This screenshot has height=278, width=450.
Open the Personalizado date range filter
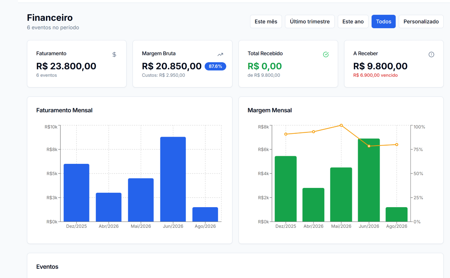421,21
